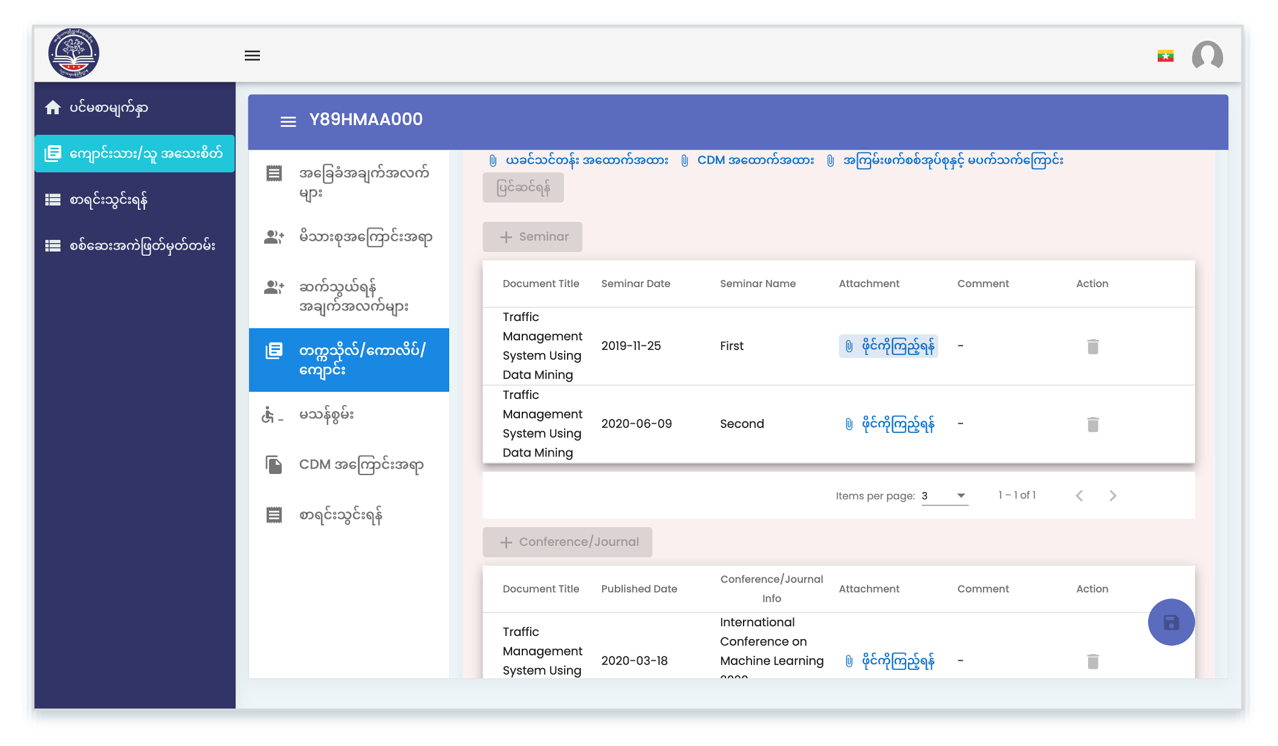Open the top bar hamburger menu
The width and height of the screenshot is (1278, 746).
(252, 56)
